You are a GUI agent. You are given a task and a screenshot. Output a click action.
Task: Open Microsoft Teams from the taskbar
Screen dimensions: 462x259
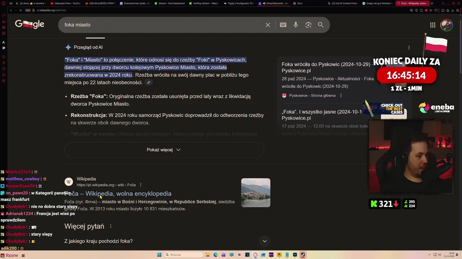pos(223,255)
